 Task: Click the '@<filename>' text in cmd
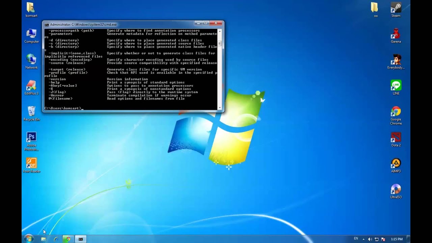click(x=60, y=99)
